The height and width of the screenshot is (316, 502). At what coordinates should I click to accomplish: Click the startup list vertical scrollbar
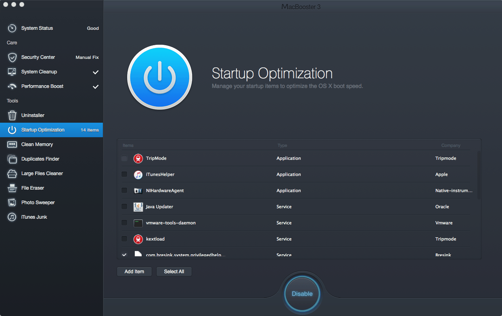479,175
